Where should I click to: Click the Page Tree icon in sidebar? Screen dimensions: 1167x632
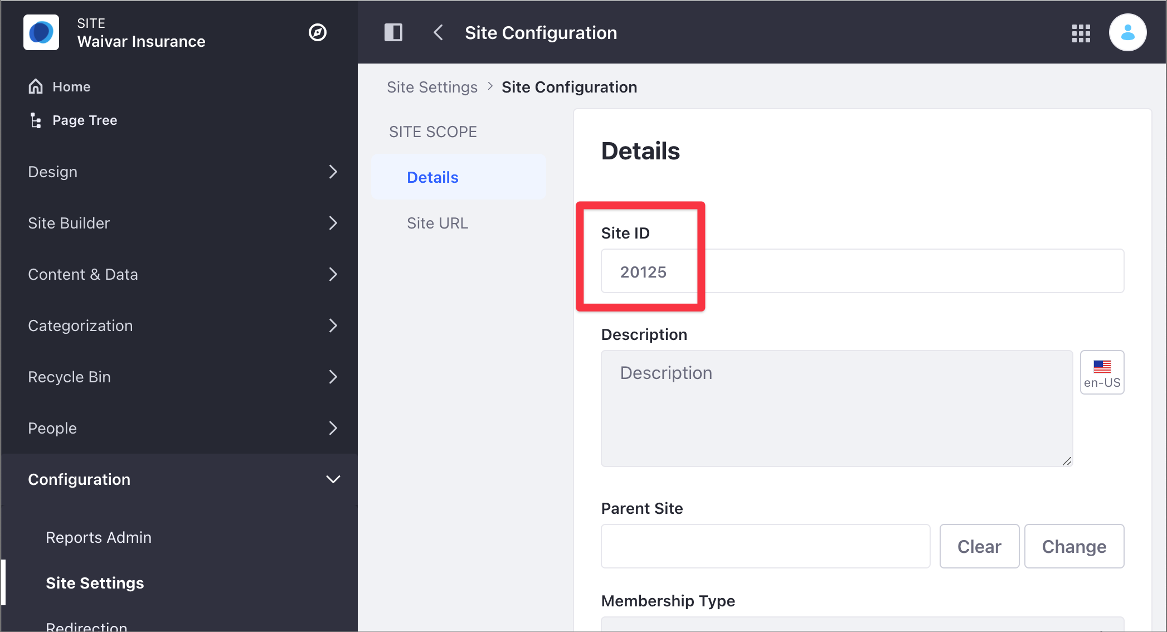[x=36, y=120]
